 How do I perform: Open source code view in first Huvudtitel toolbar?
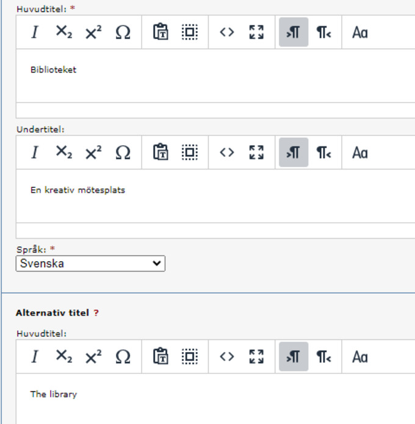coord(227,32)
